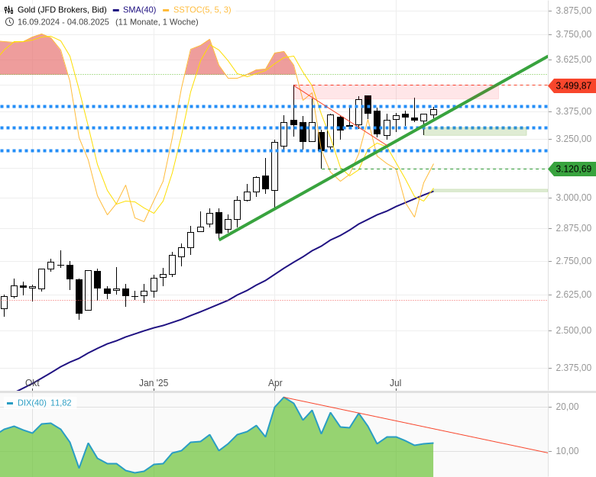Click the 10,00 DIX axis label
Viewport: 596px width, 477px height.
click(x=567, y=451)
